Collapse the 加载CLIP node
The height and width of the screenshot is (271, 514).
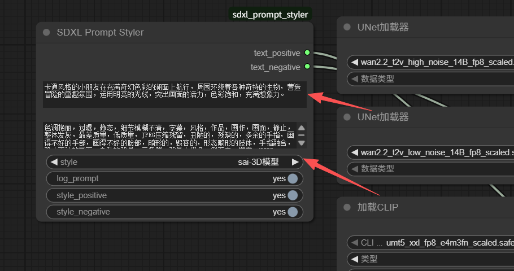coord(347,207)
